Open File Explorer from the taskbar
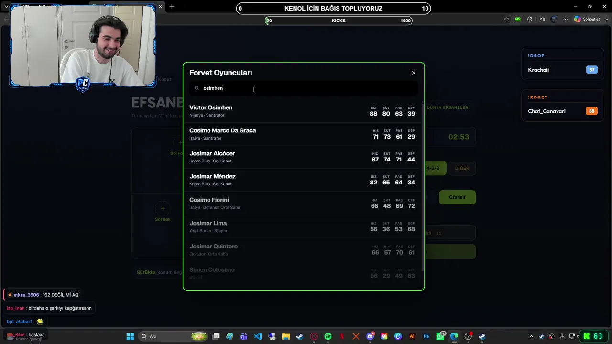This screenshot has height=344, width=612. (286, 336)
